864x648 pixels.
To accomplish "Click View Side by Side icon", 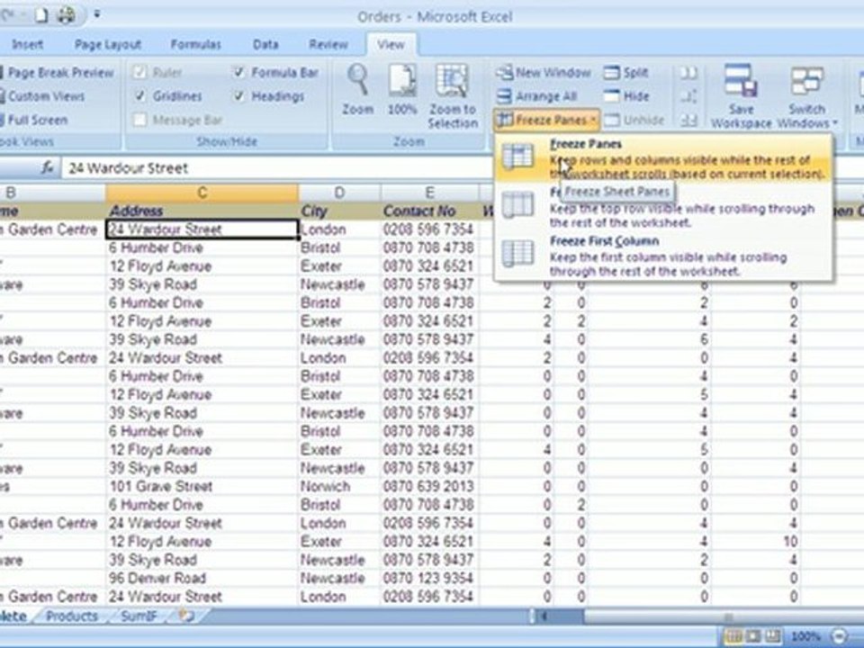I will point(688,73).
